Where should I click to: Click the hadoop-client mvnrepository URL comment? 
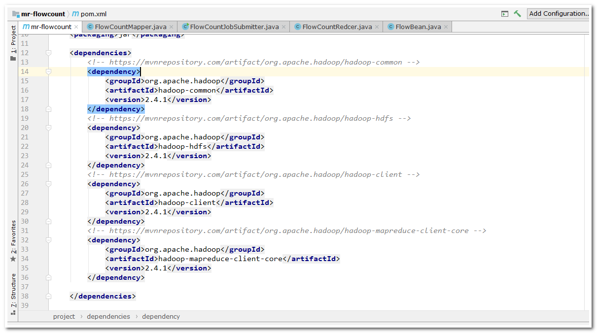(x=253, y=174)
